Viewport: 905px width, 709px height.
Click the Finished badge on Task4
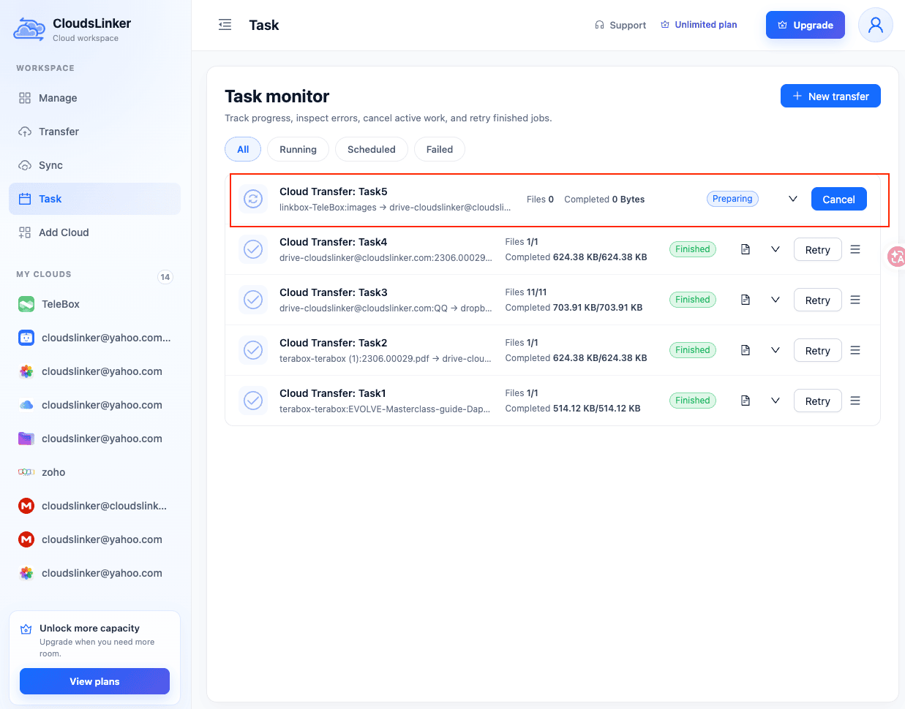[x=693, y=249]
